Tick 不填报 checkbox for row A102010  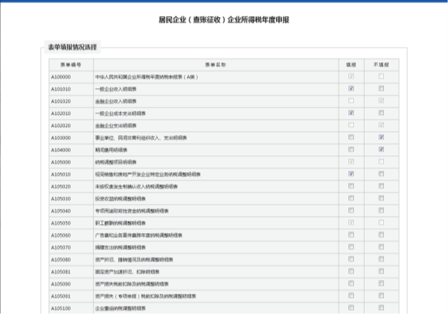pyautogui.click(x=381, y=112)
